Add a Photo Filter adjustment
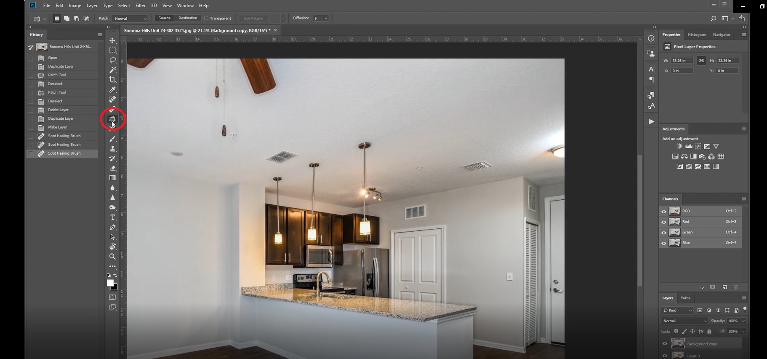 [x=702, y=156]
